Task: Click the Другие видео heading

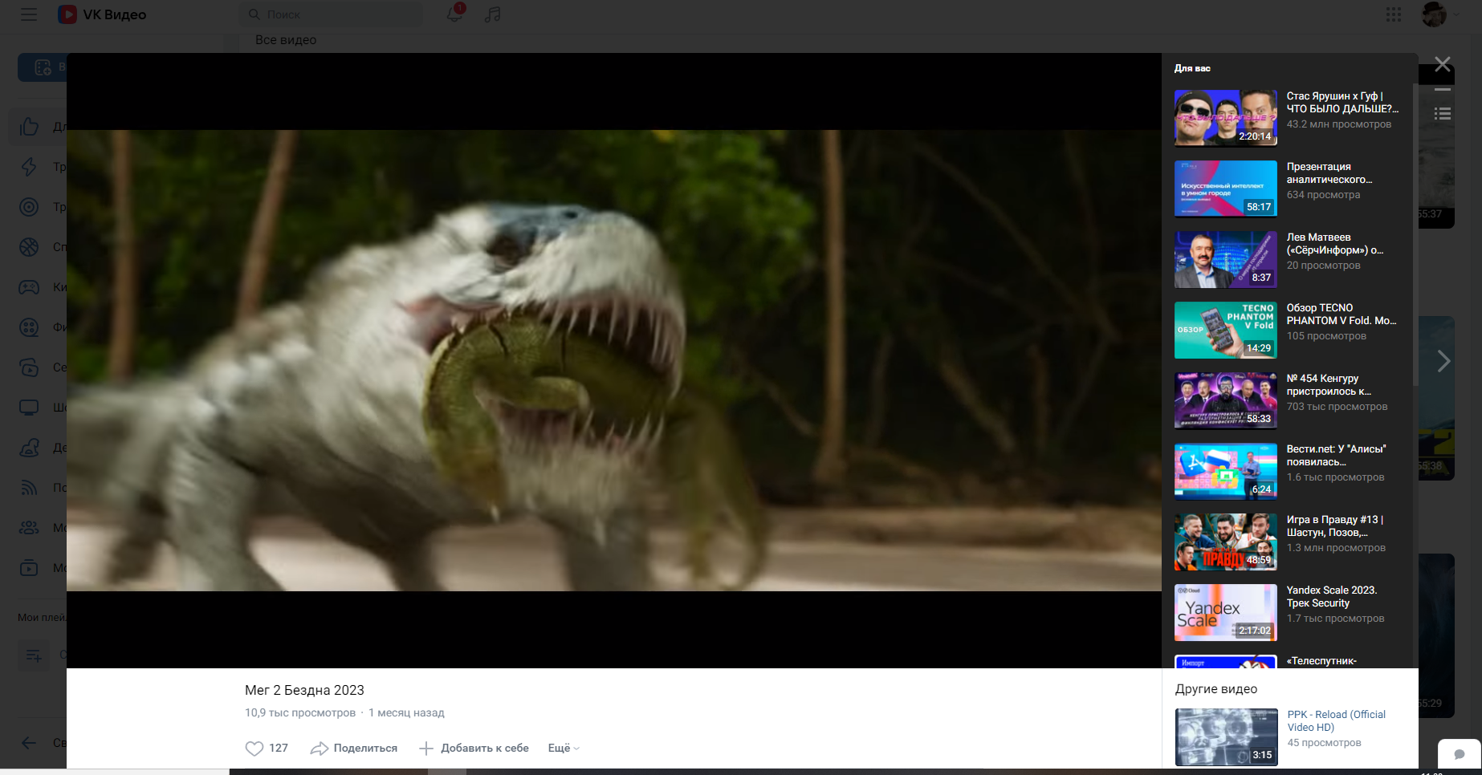Action: click(x=1216, y=689)
